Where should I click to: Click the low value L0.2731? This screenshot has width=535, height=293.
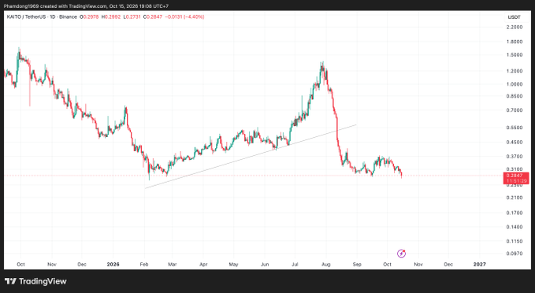132,17
